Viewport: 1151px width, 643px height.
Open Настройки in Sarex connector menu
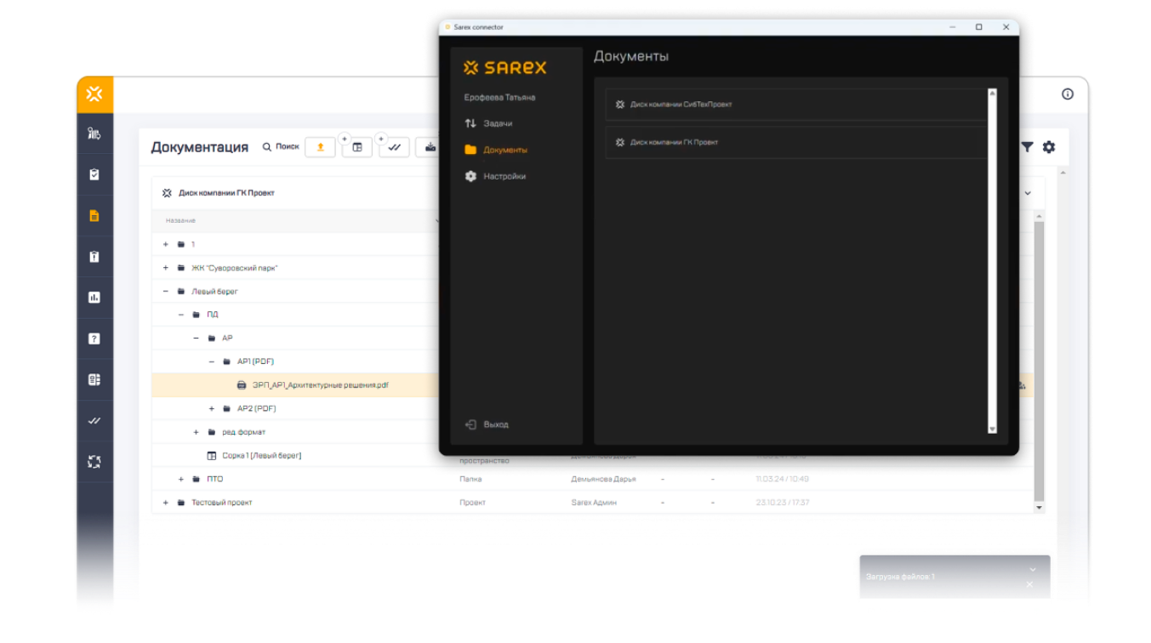tap(504, 176)
